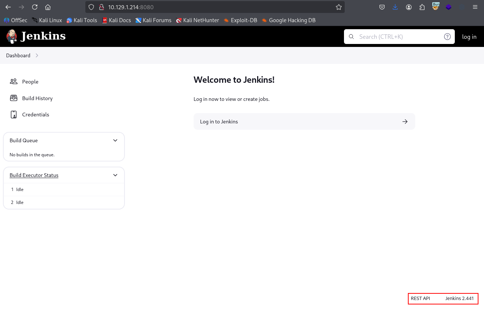Image resolution: width=484 pixels, height=310 pixels.
Task: Focus the browser address bar
Action: click(214, 7)
